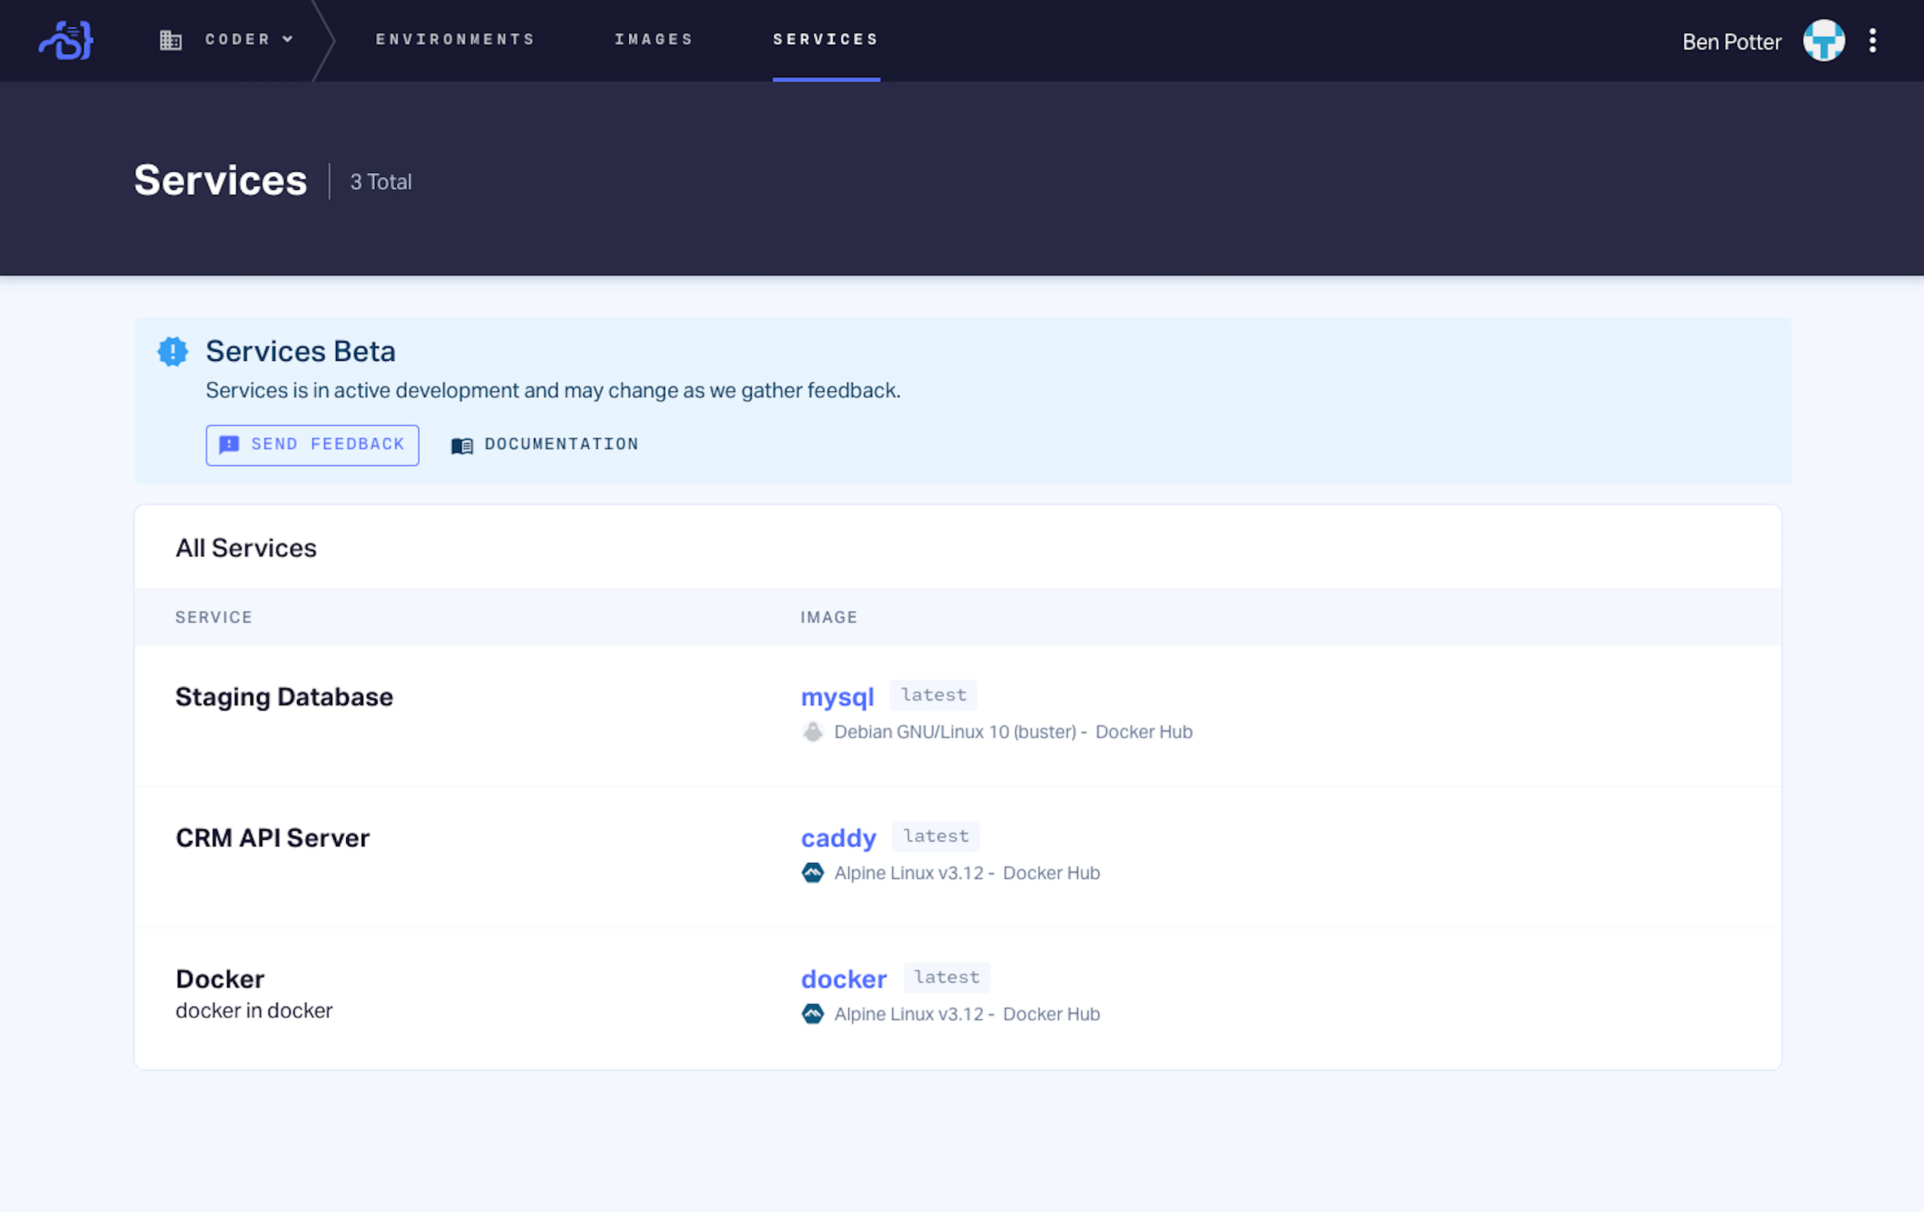Click the latest tag next to mysql
1924x1212 pixels.
pos(933,695)
